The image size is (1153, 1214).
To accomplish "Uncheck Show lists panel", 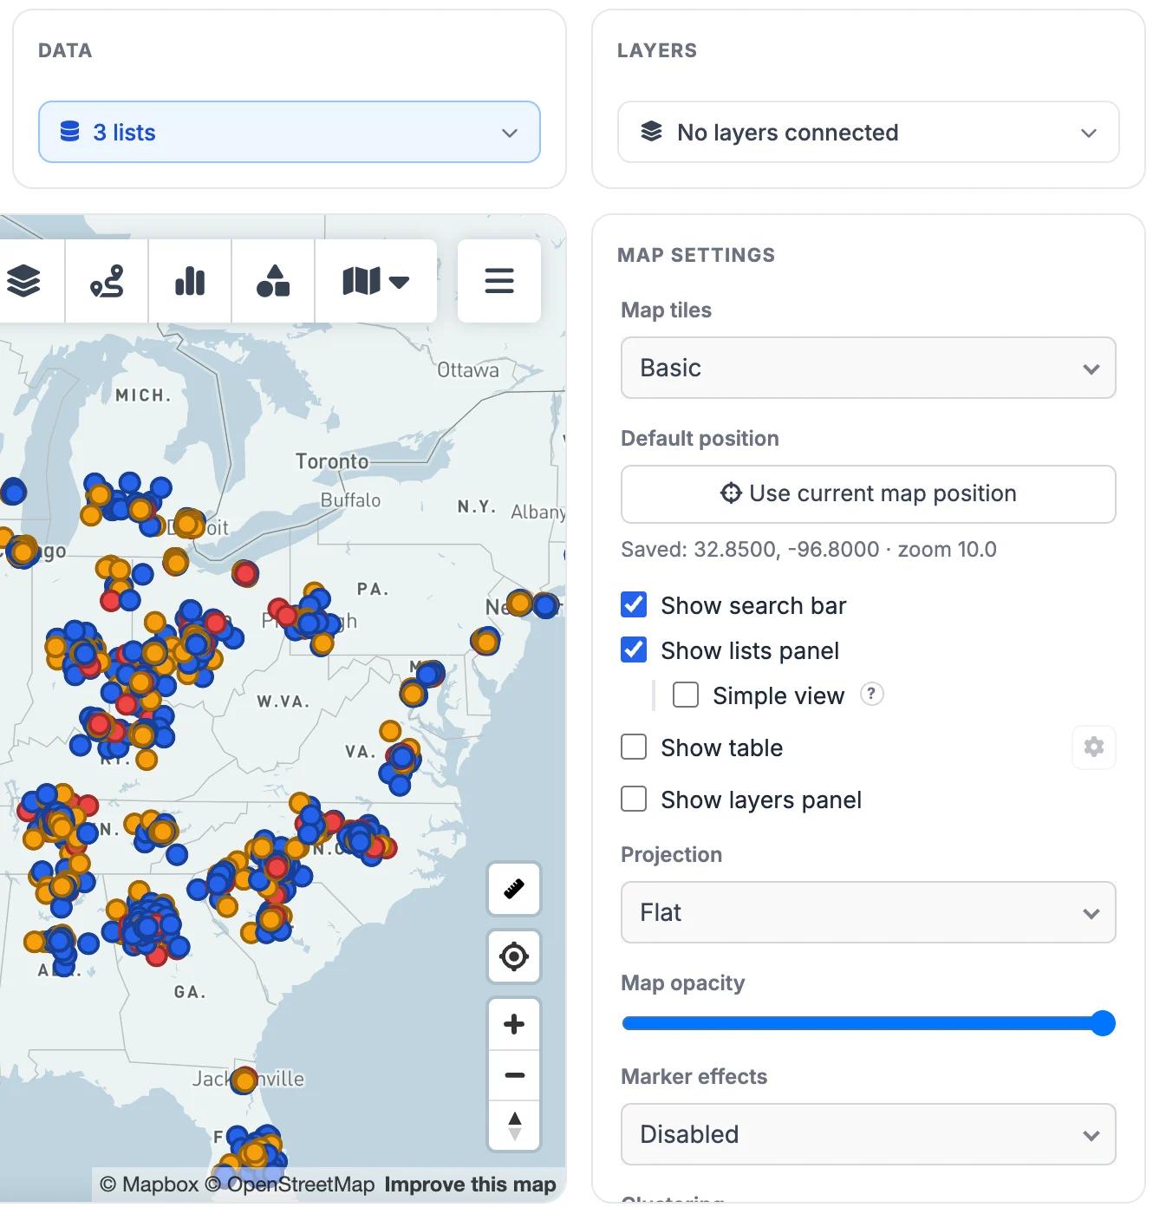I will [x=634, y=649].
